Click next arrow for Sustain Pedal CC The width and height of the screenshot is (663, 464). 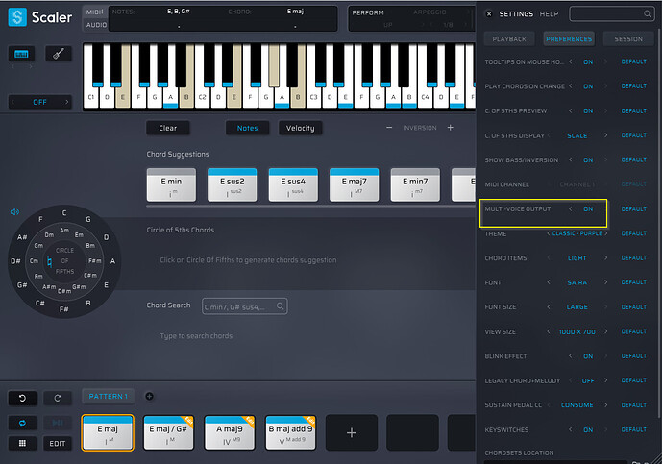pos(606,404)
